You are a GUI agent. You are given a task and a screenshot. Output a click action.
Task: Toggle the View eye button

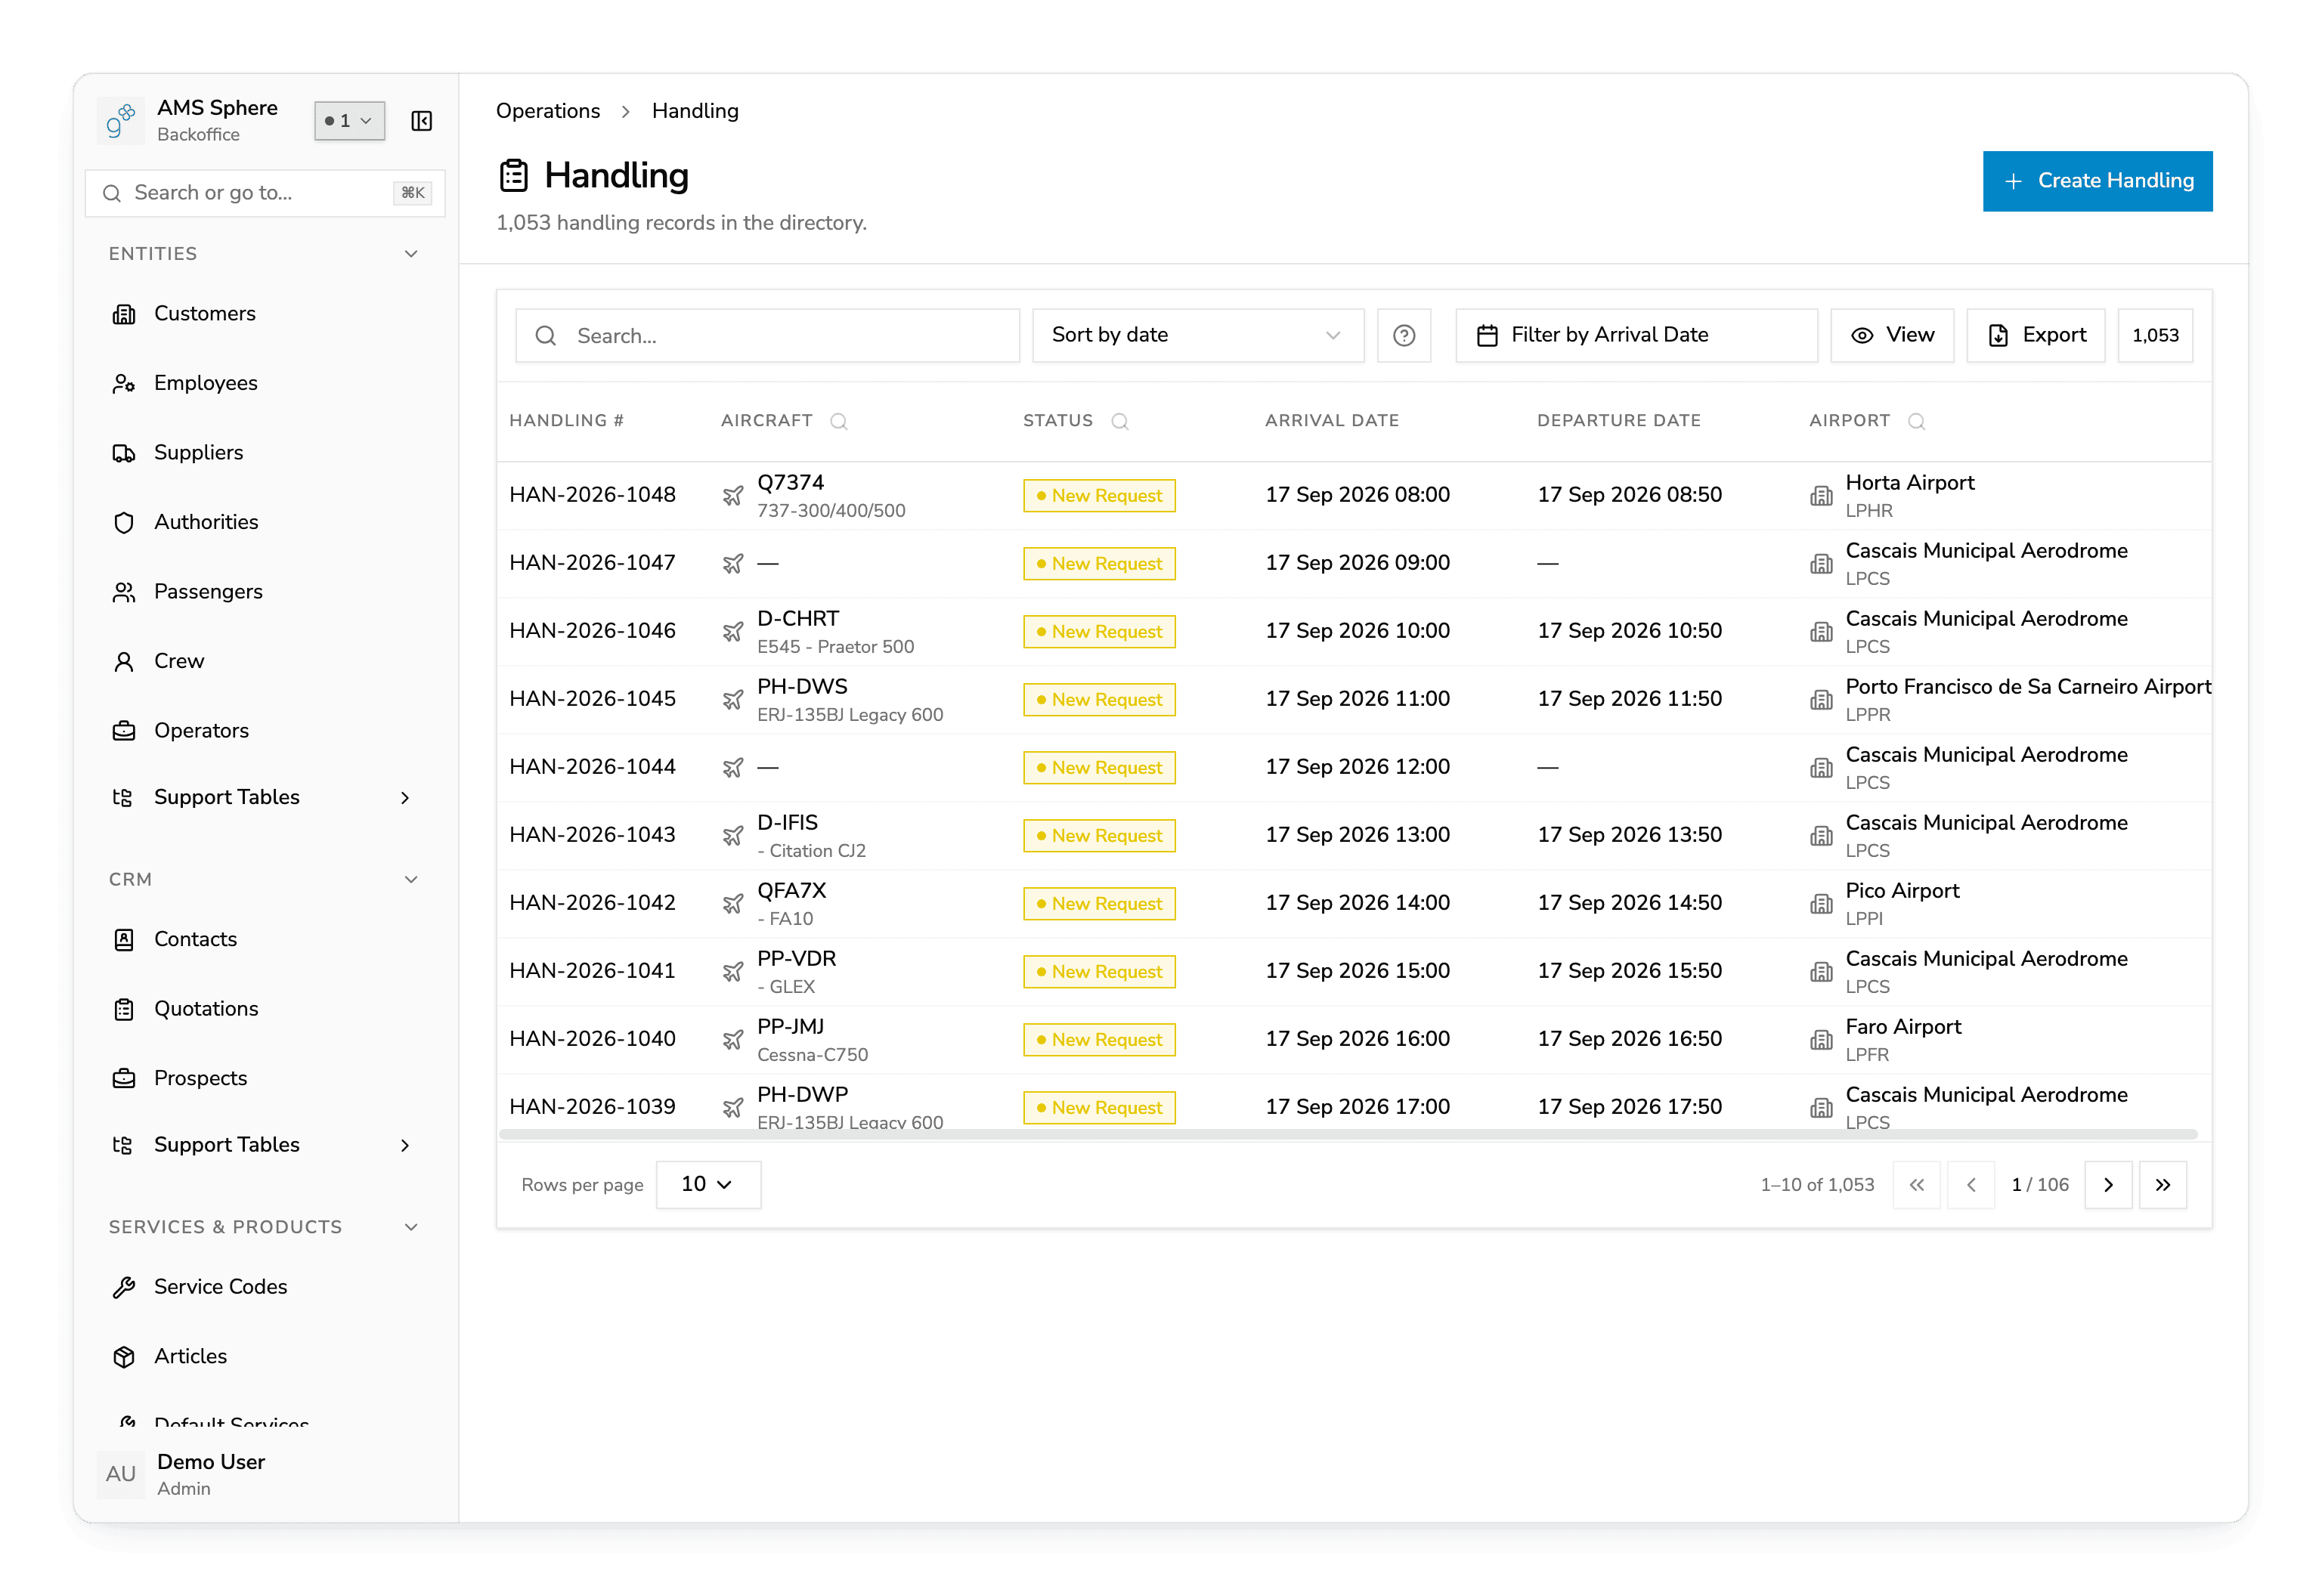[x=1891, y=335]
